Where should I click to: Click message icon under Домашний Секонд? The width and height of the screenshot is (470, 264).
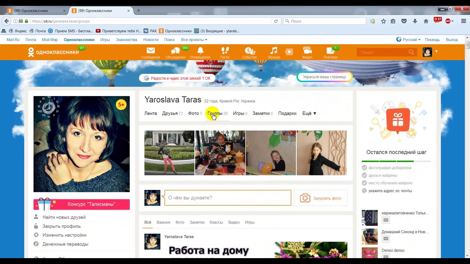tap(386, 239)
